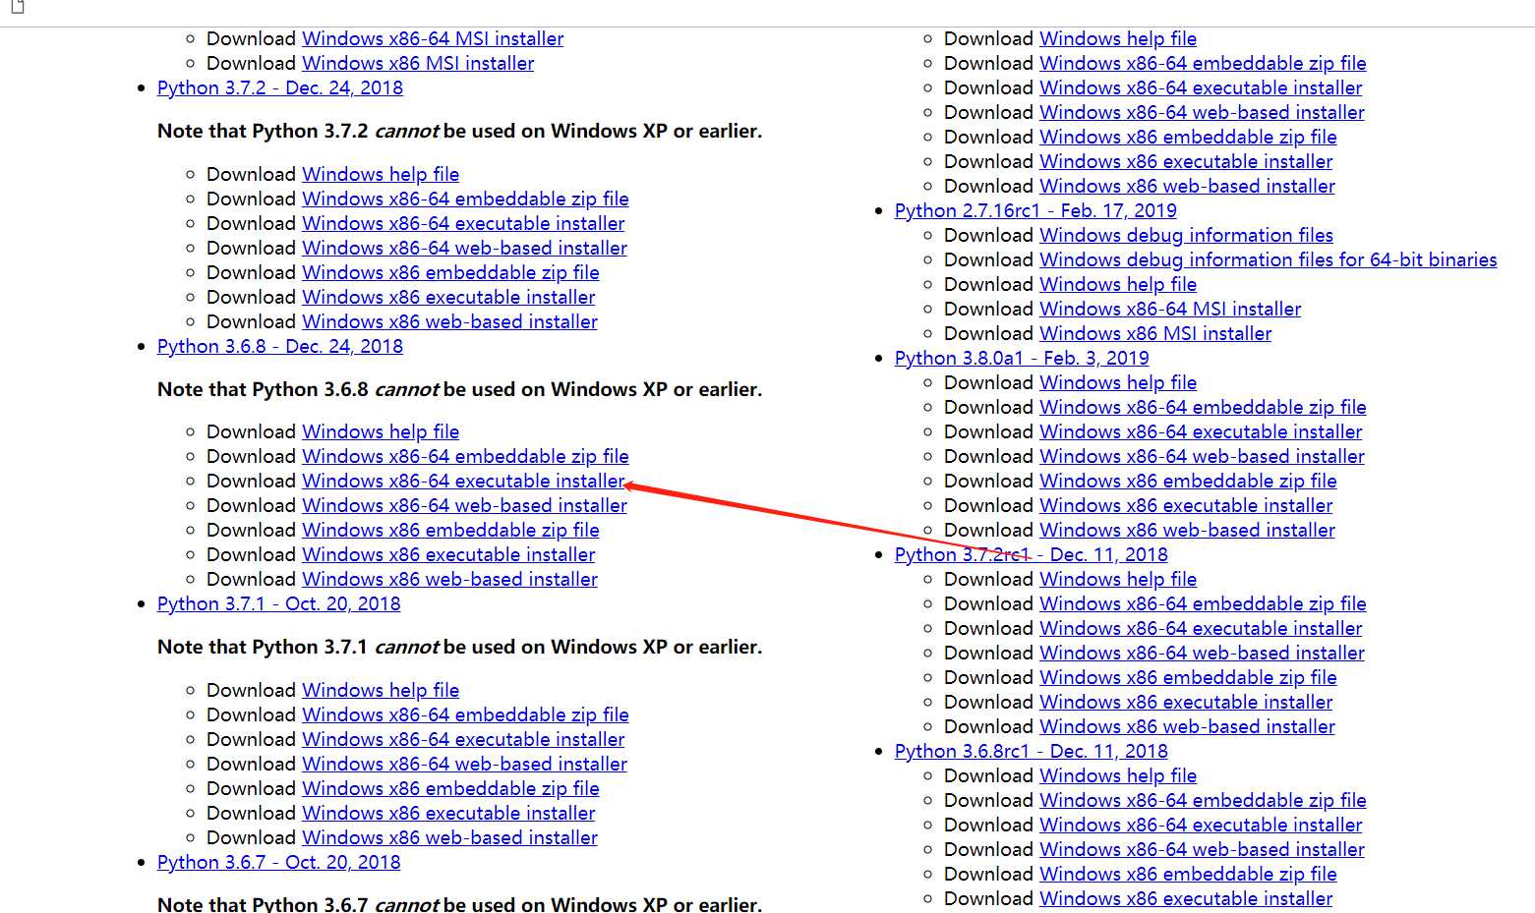Download Windows help file for Python 3.7.1
The width and height of the screenshot is (1535, 913).
[381, 690]
